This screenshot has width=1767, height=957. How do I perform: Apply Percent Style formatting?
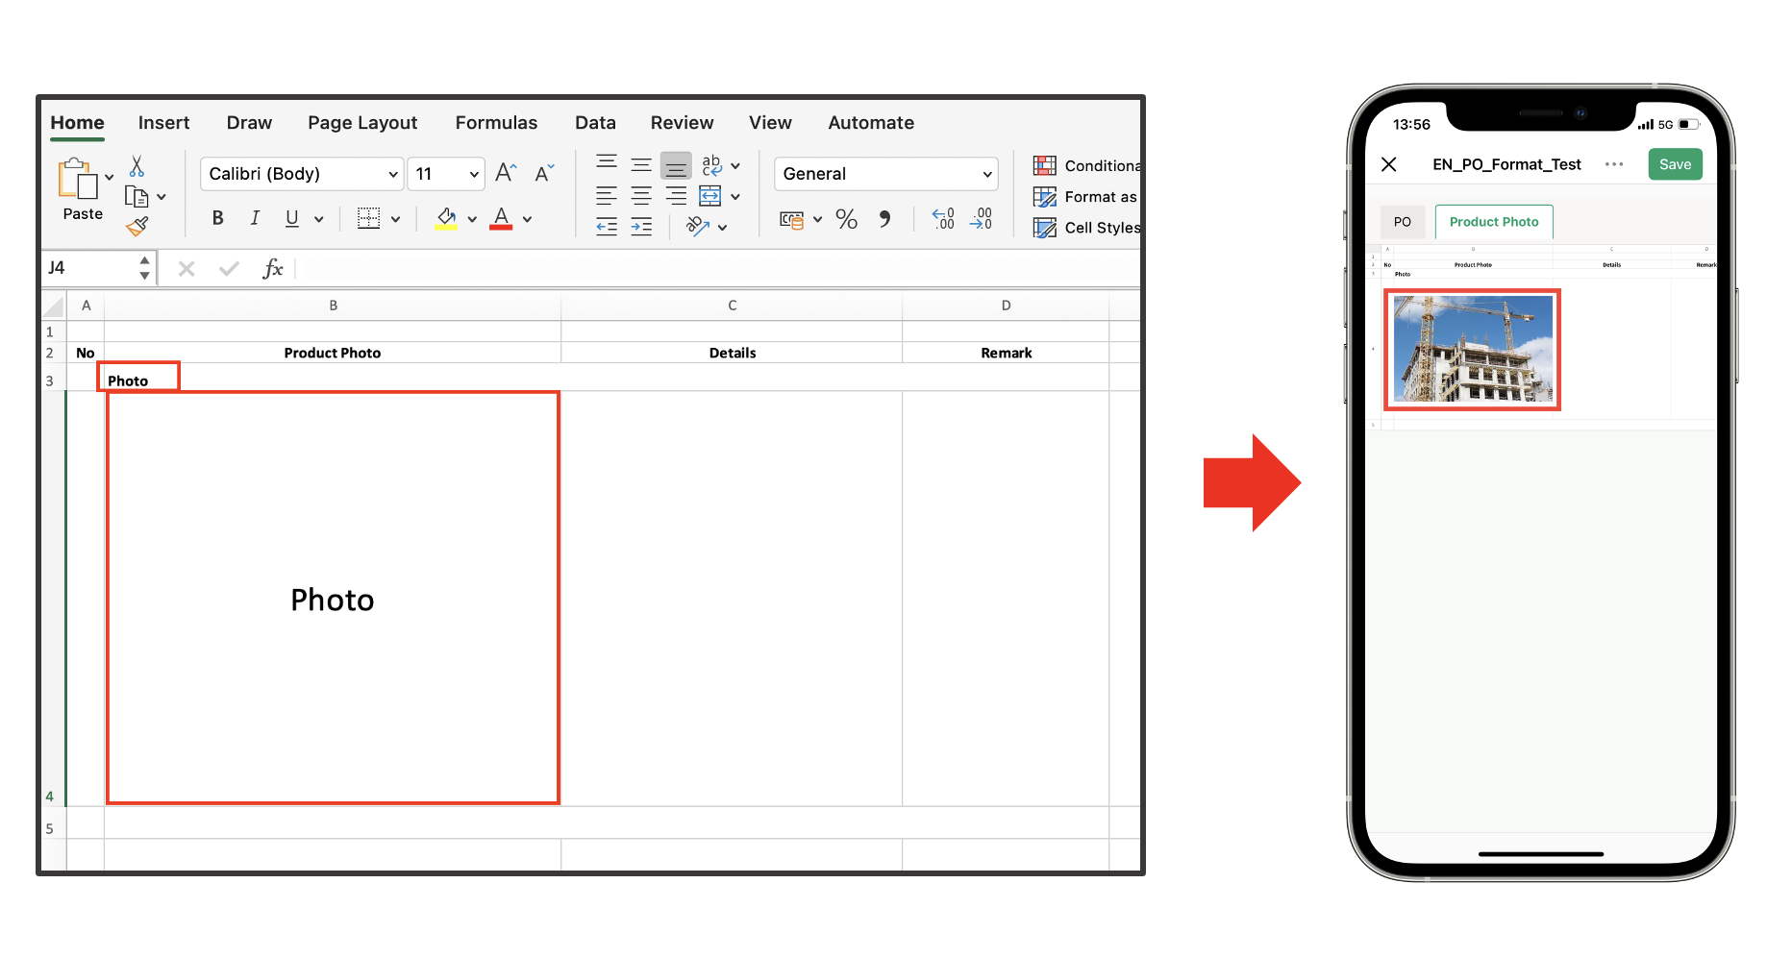coord(846,219)
